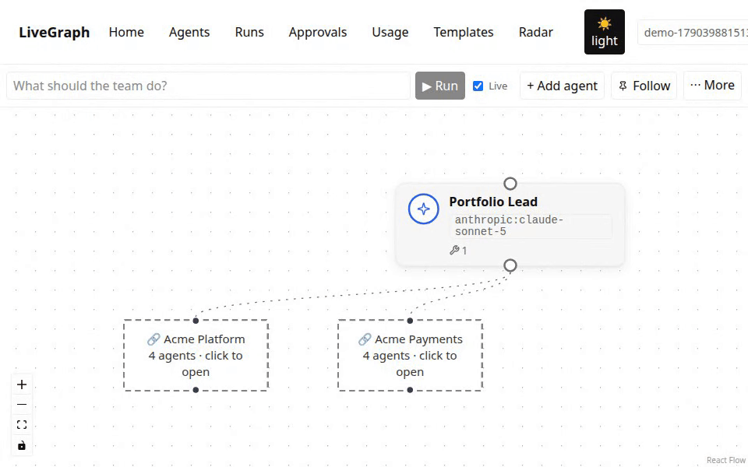Click the Run button
748x467 pixels.
(x=439, y=86)
